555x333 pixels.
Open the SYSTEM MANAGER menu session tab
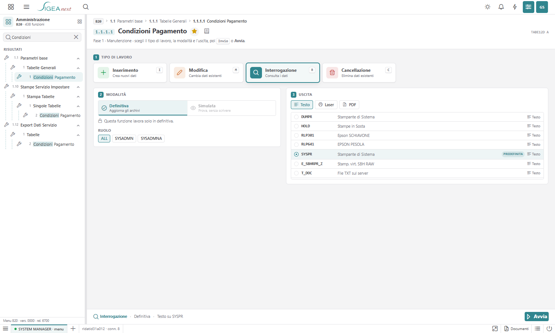[x=39, y=329]
